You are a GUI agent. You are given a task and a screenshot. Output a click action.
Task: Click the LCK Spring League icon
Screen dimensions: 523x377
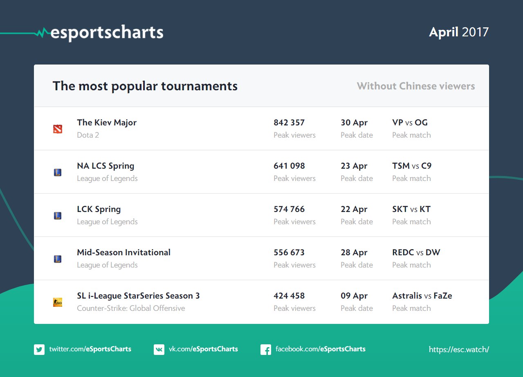tap(58, 216)
